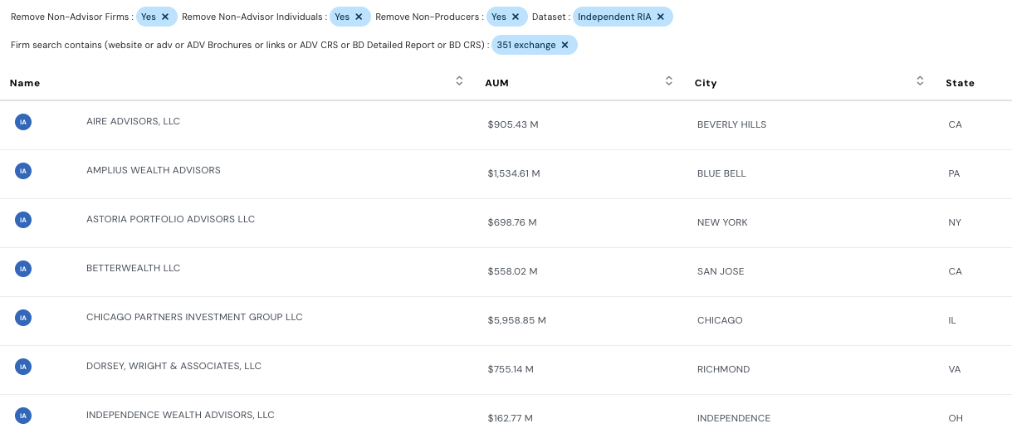Click the IA badge for Dorsey, Wright & Associates

pyautogui.click(x=23, y=367)
